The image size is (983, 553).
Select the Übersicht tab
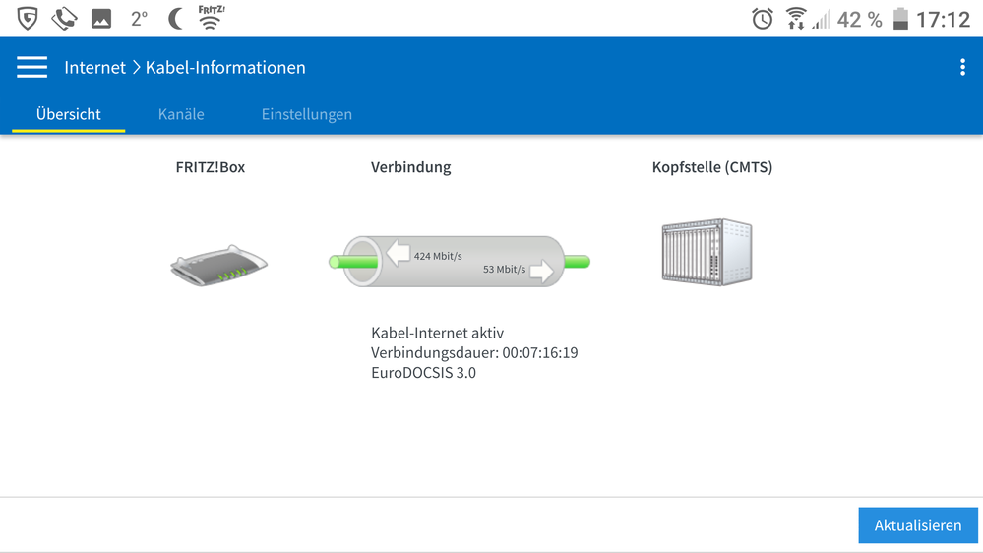68,114
